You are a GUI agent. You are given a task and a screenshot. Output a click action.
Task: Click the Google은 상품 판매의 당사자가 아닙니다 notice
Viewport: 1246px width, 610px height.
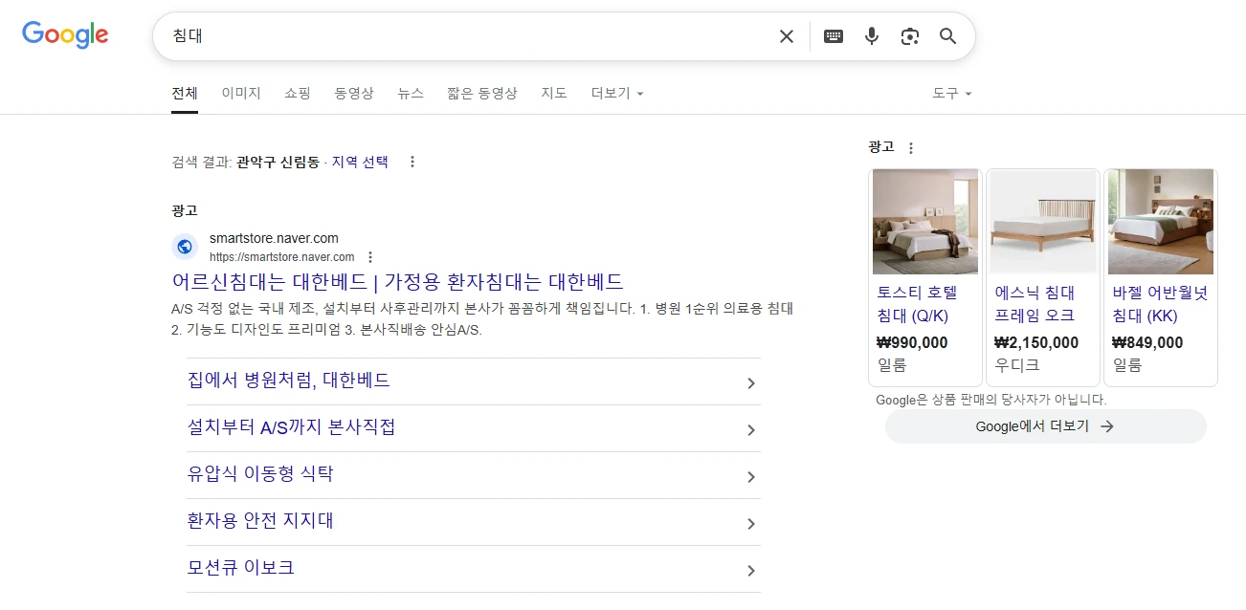[990, 400]
